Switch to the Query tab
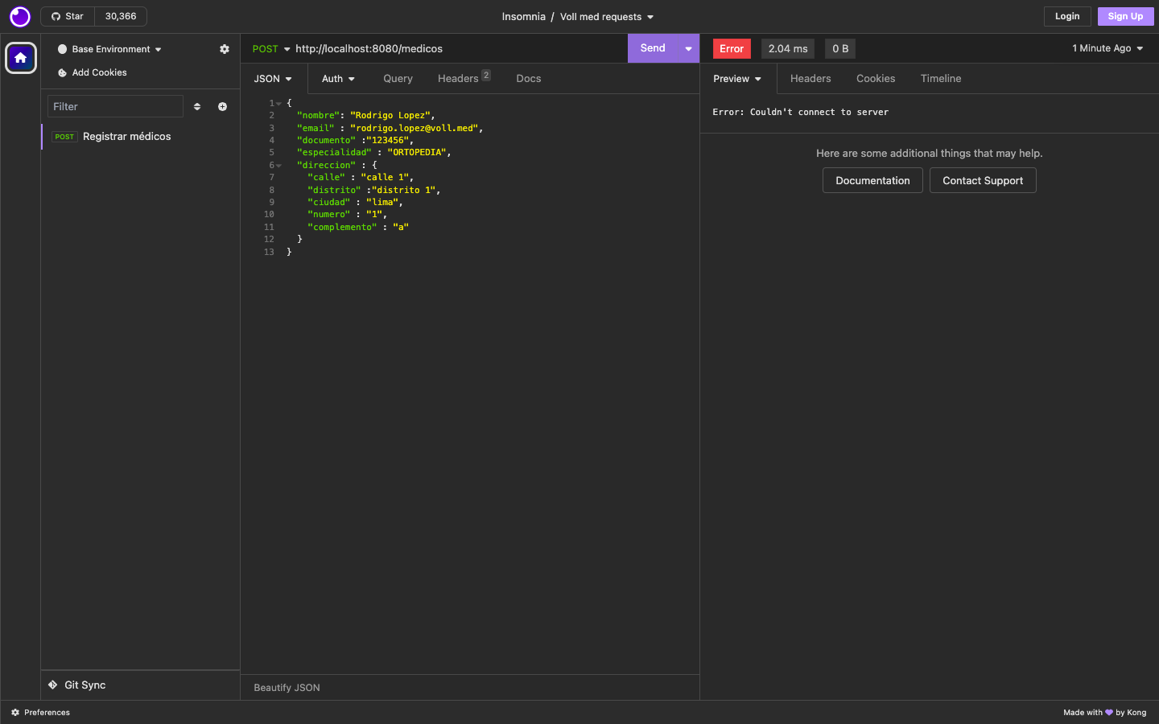1159x724 pixels. point(398,79)
